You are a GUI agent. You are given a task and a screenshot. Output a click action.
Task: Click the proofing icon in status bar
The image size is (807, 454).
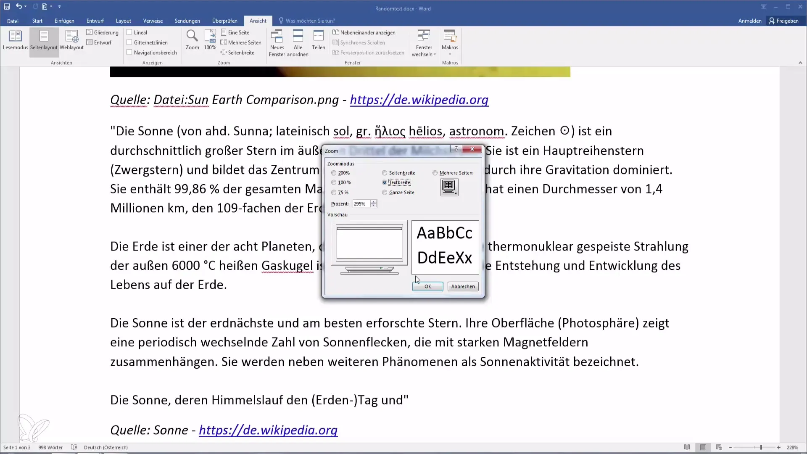[x=74, y=447]
